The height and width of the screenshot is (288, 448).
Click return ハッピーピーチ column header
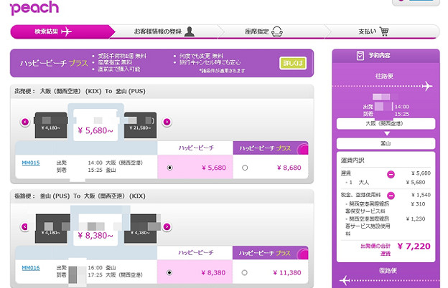[x=195, y=253]
